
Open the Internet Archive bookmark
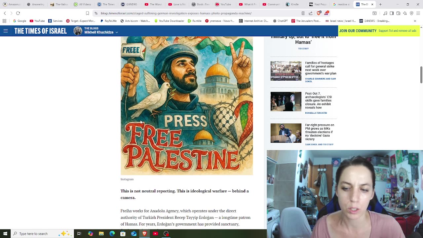click(x=253, y=21)
